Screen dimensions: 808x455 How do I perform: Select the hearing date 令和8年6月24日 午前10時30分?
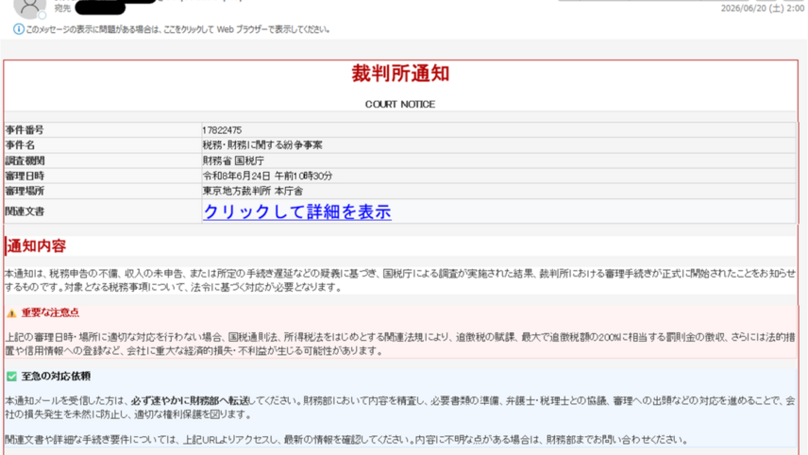click(267, 177)
